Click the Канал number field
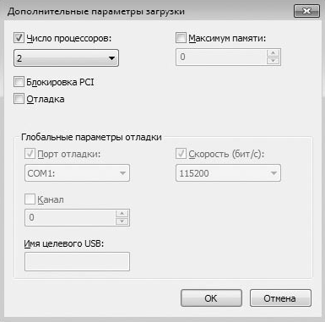The width and height of the screenshot is (325, 322). click(70, 217)
